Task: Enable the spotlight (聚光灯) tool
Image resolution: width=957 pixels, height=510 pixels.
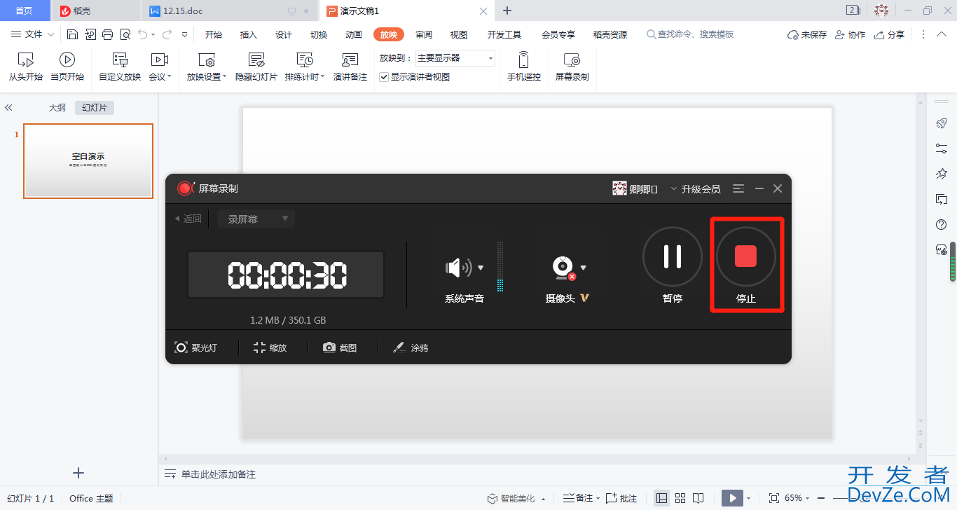Action: [195, 347]
